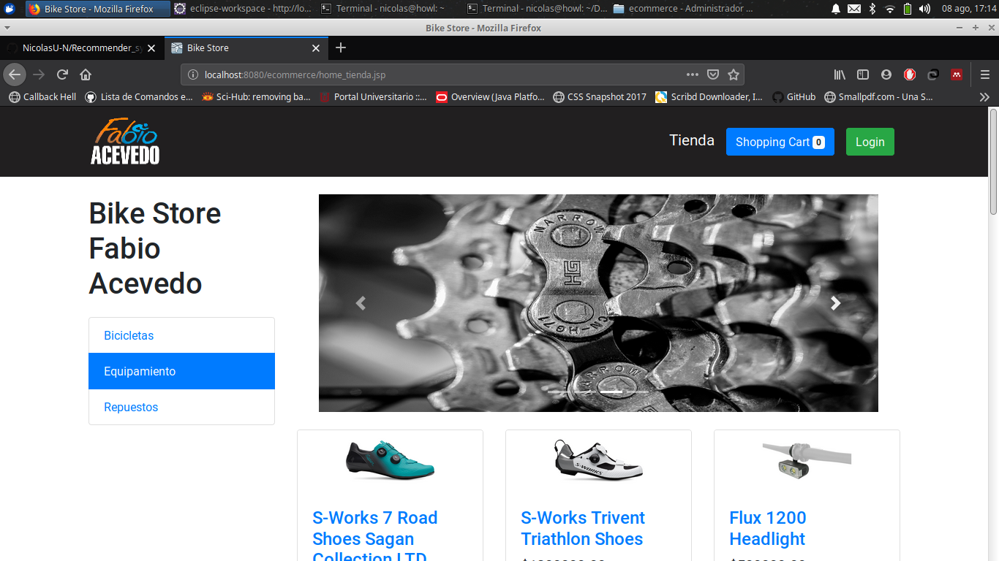The width and height of the screenshot is (999, 561).
Task: Toggle the sidebar view icon
Action: pyautogui.click(x=863, y=75)
